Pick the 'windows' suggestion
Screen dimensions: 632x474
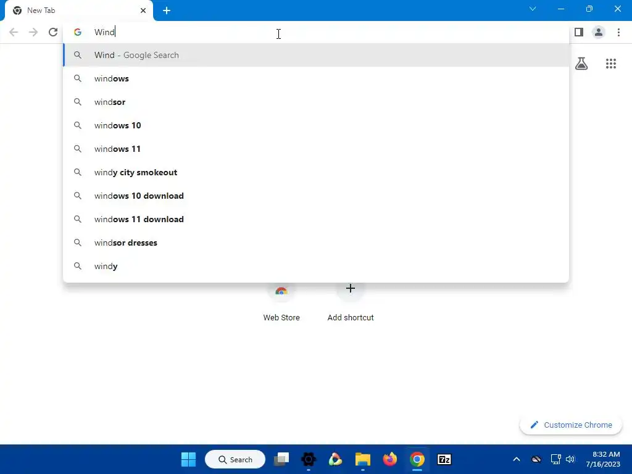pyautogui.click(x=316, y=78)
